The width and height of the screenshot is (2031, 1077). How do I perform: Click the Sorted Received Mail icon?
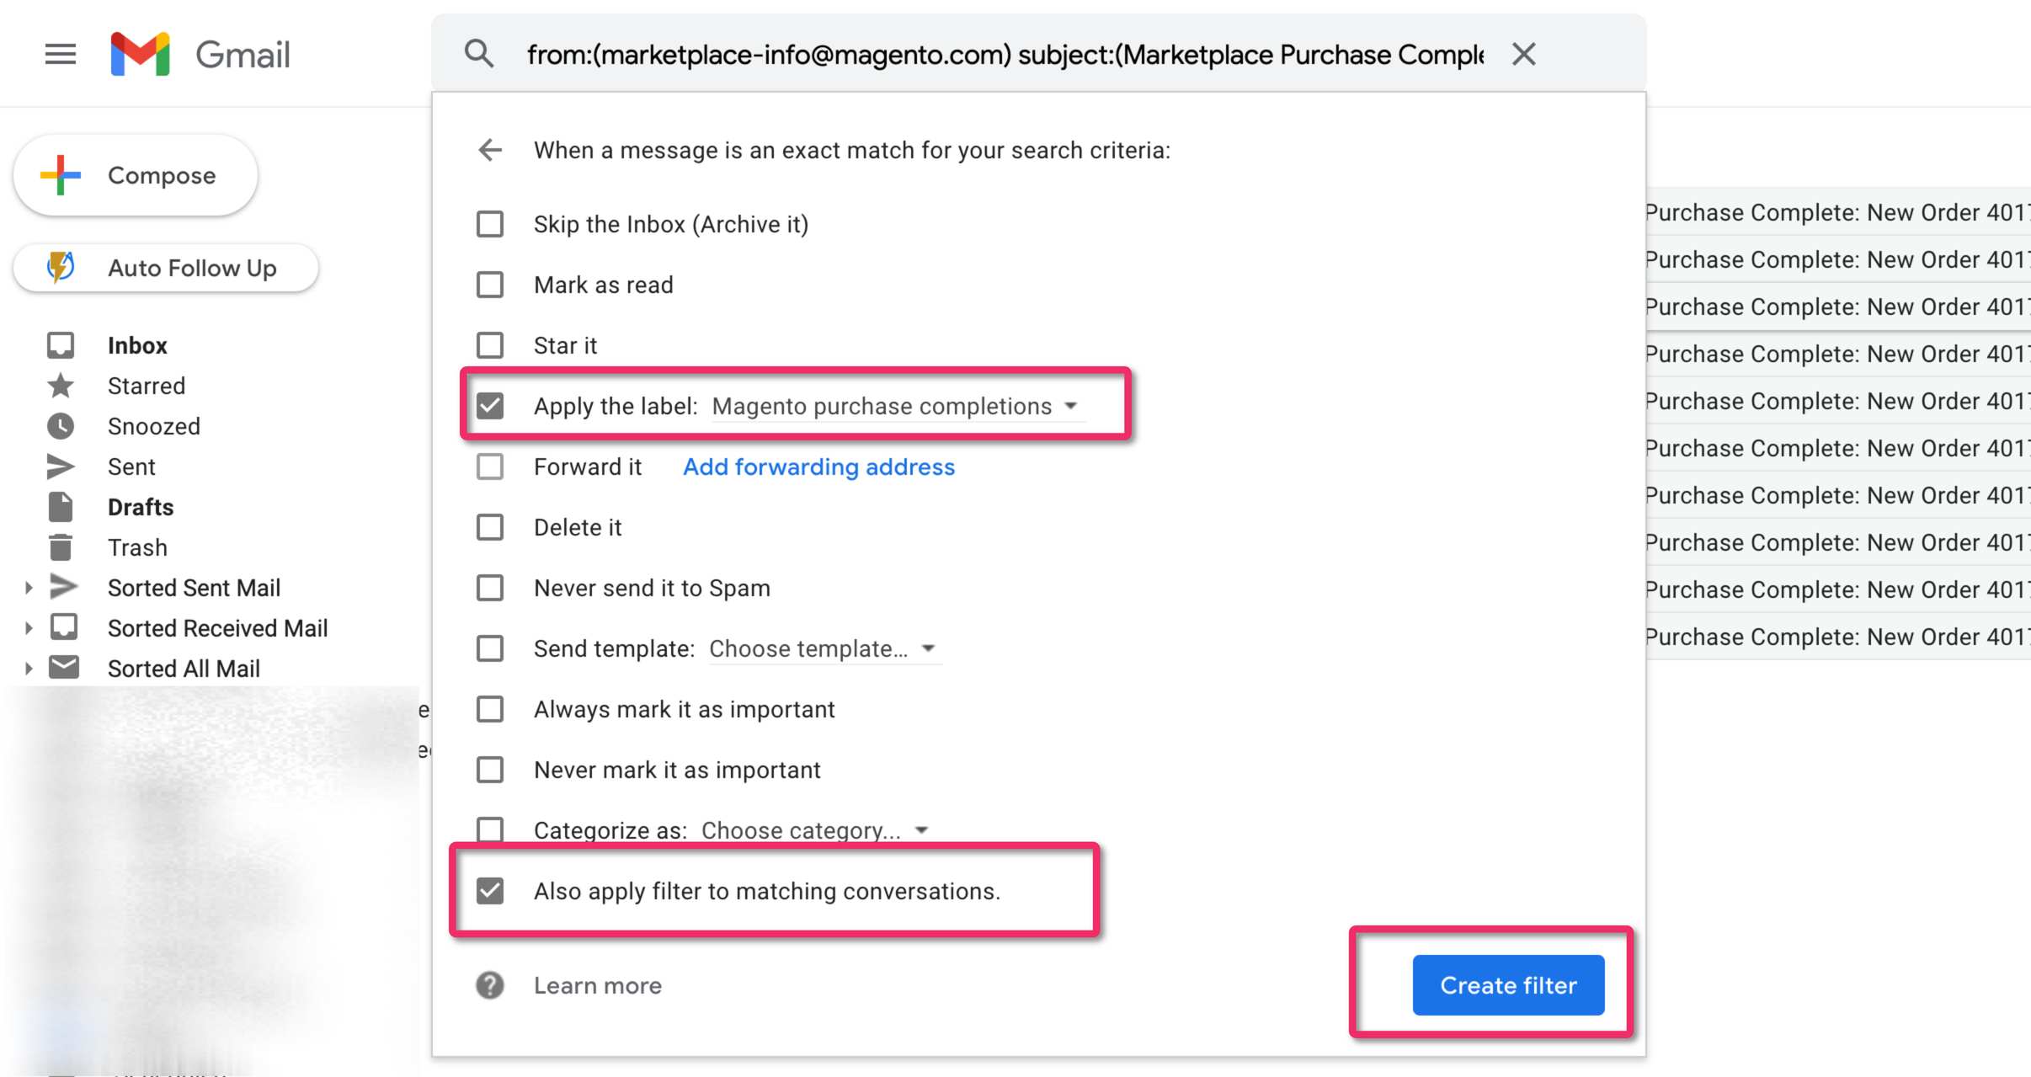[x=64, y=627]
